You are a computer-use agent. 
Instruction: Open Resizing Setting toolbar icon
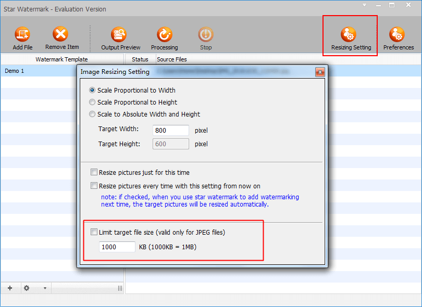pyautogui.click(x=349, y=34)
